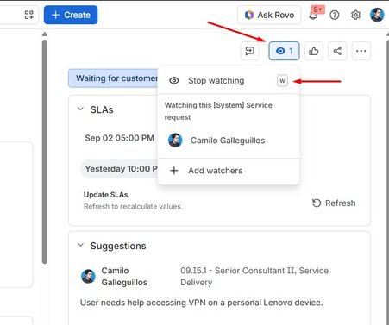Open the profile avatar in top bar
Image resolution: width=389 pixels, height=325 pixels.
point(377,15)
